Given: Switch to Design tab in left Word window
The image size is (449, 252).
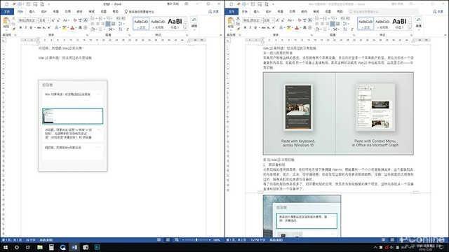Looking at the screenshot, I should click(x=43, y=12).
